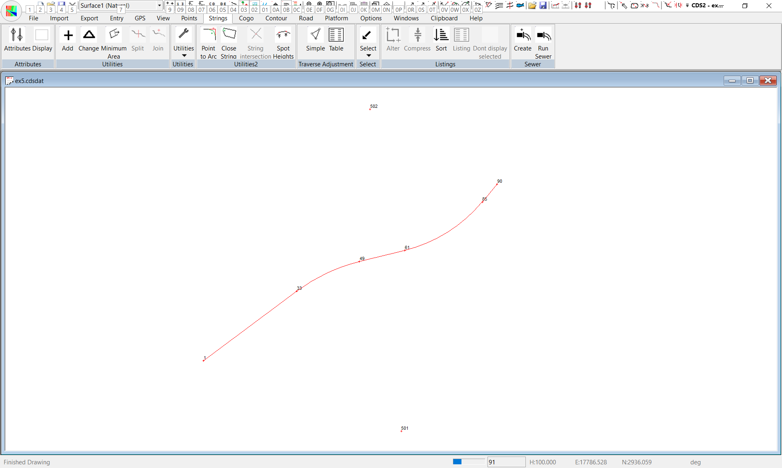This screenshot has width=782, height=468.
Task: Click the point number field showing 91
Action: tap(506, 462)
